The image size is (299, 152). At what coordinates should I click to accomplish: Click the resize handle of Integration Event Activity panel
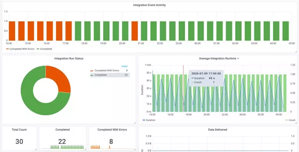point(296,51)
